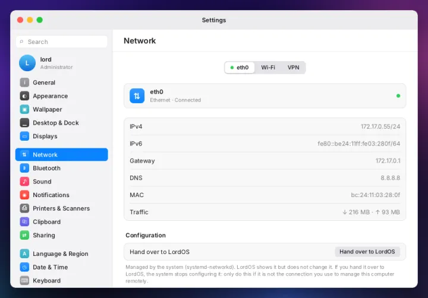The width and height of the screenshot is (428, 298).
Task: Select Date & Time label
Action: pos(50,267)
